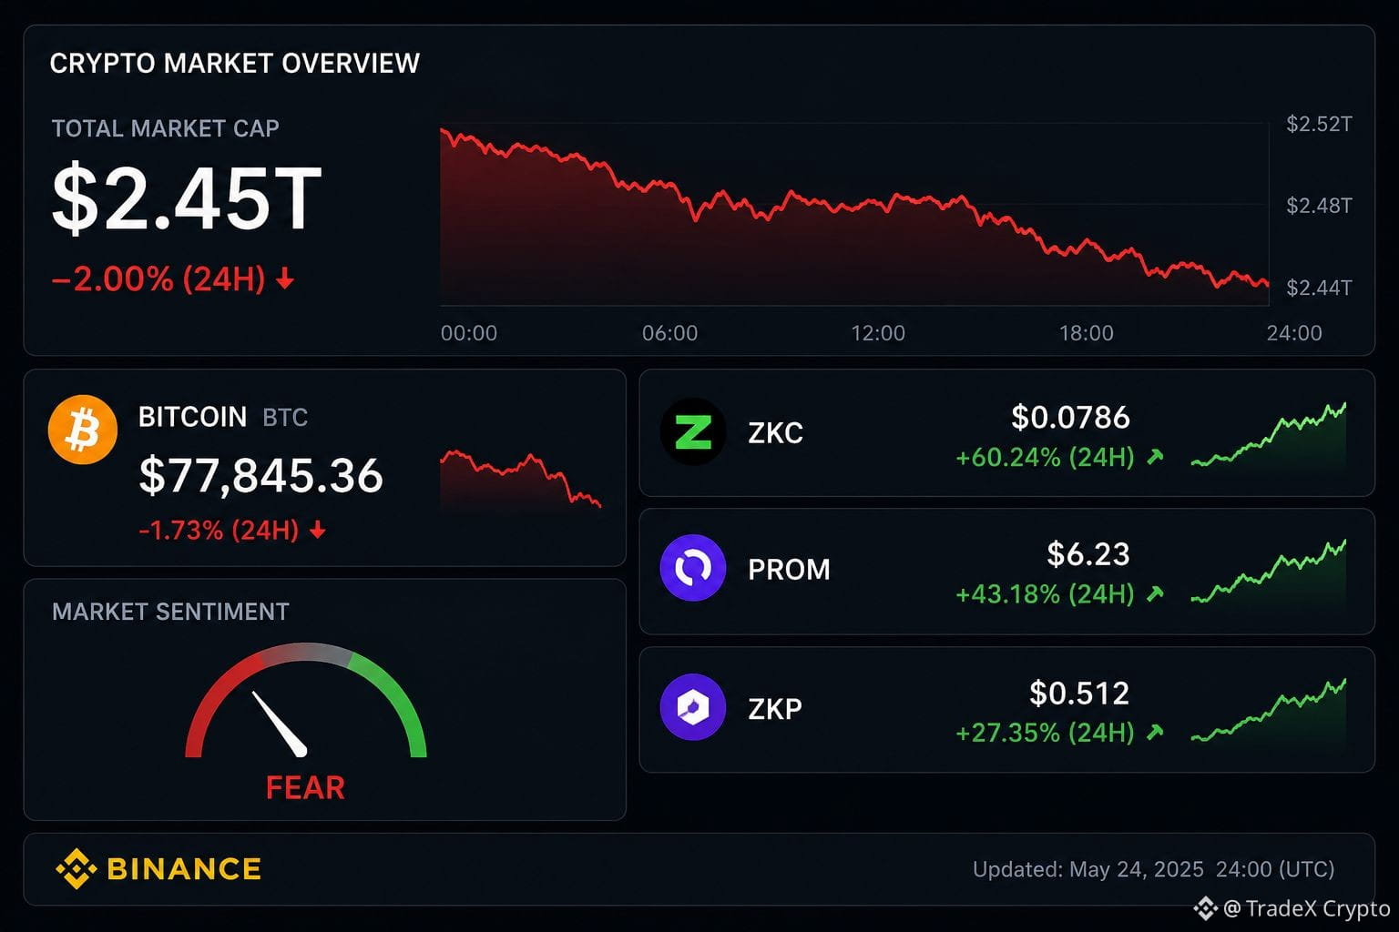Click the +43.18% (24H) PROM change
1399x932 pixels.
(x=1045, y=594)
